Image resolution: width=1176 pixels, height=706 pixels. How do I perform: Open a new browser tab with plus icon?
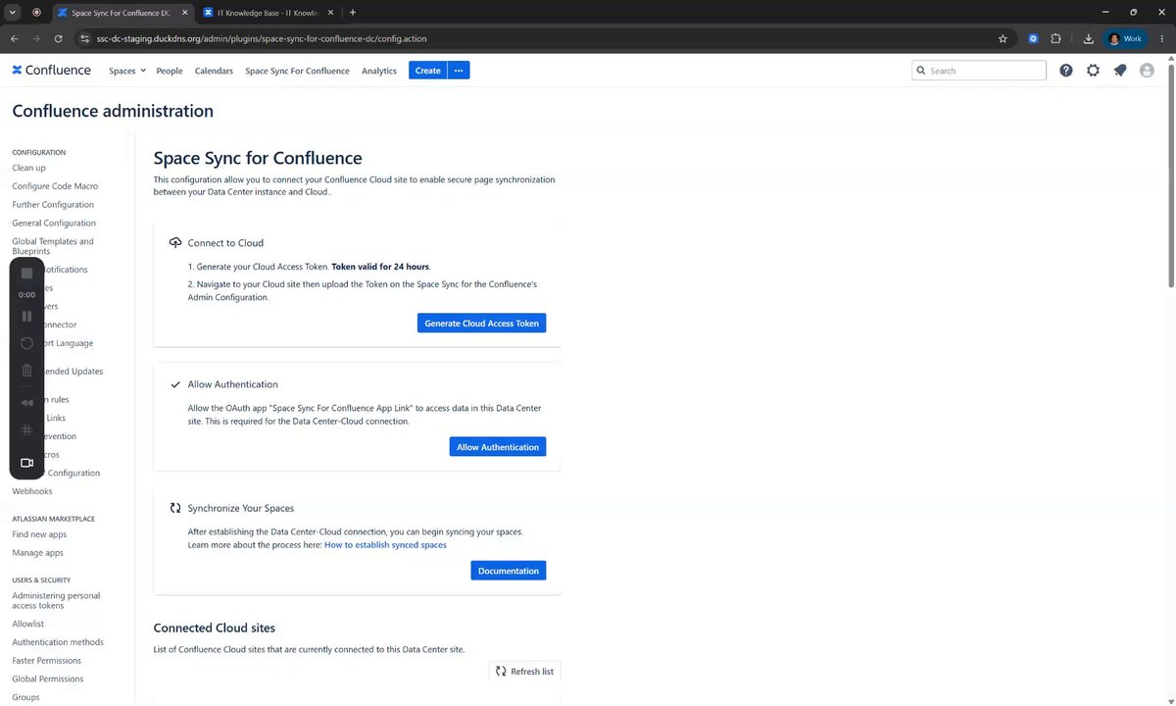353,12
